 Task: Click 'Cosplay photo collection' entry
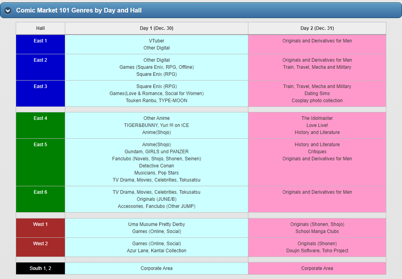pos(317,101)
